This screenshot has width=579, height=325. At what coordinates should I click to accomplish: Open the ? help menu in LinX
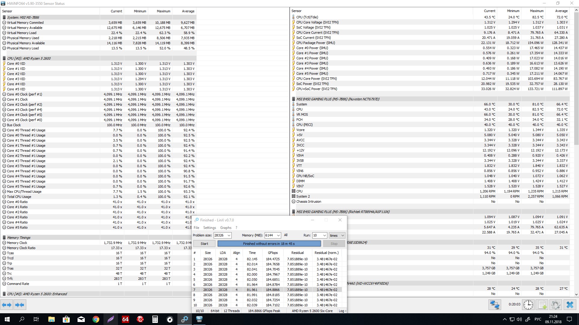point(236,228)
